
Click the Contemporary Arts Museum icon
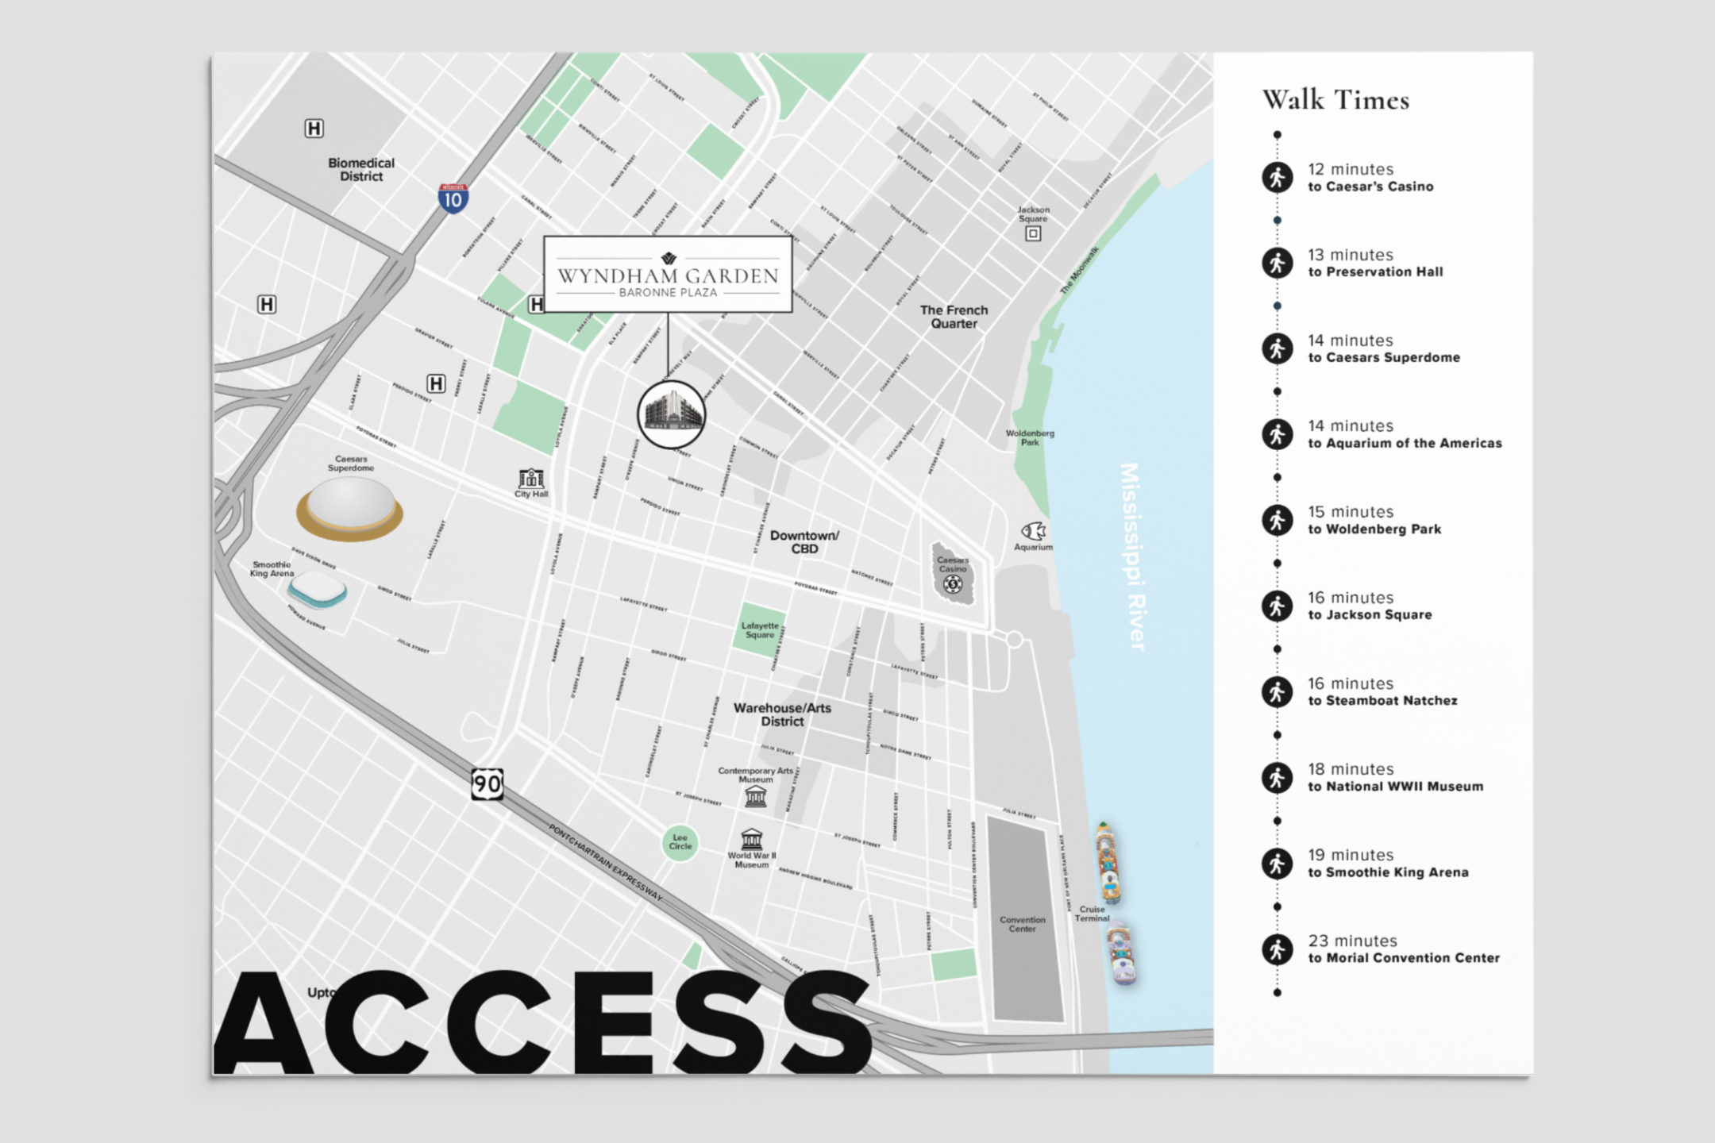pos(755,796)
